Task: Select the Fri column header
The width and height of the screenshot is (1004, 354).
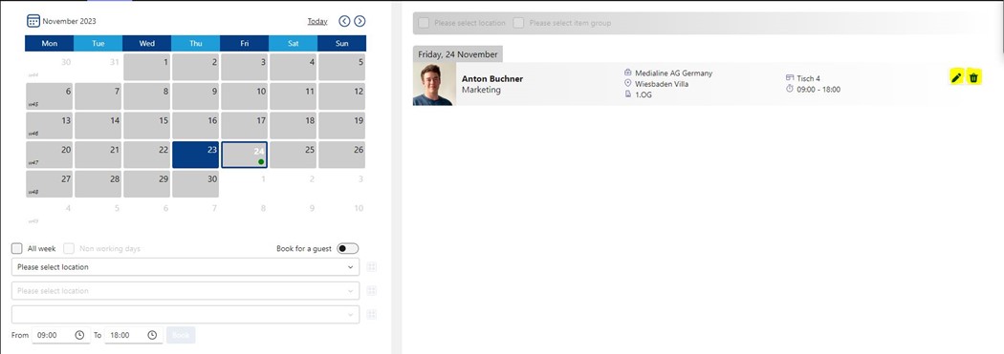Action: [x=245, y=44]
